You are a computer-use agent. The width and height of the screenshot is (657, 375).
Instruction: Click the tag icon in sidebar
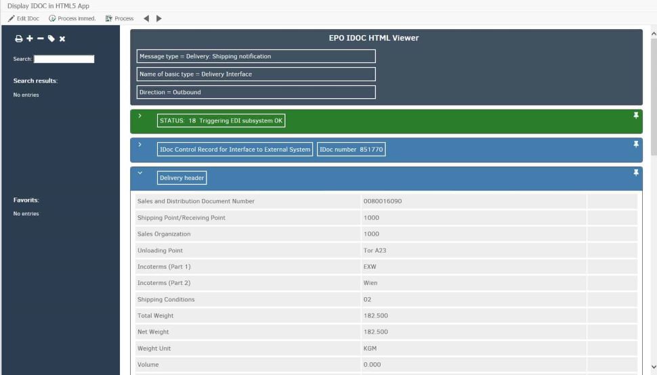click(x=51, y=39)
